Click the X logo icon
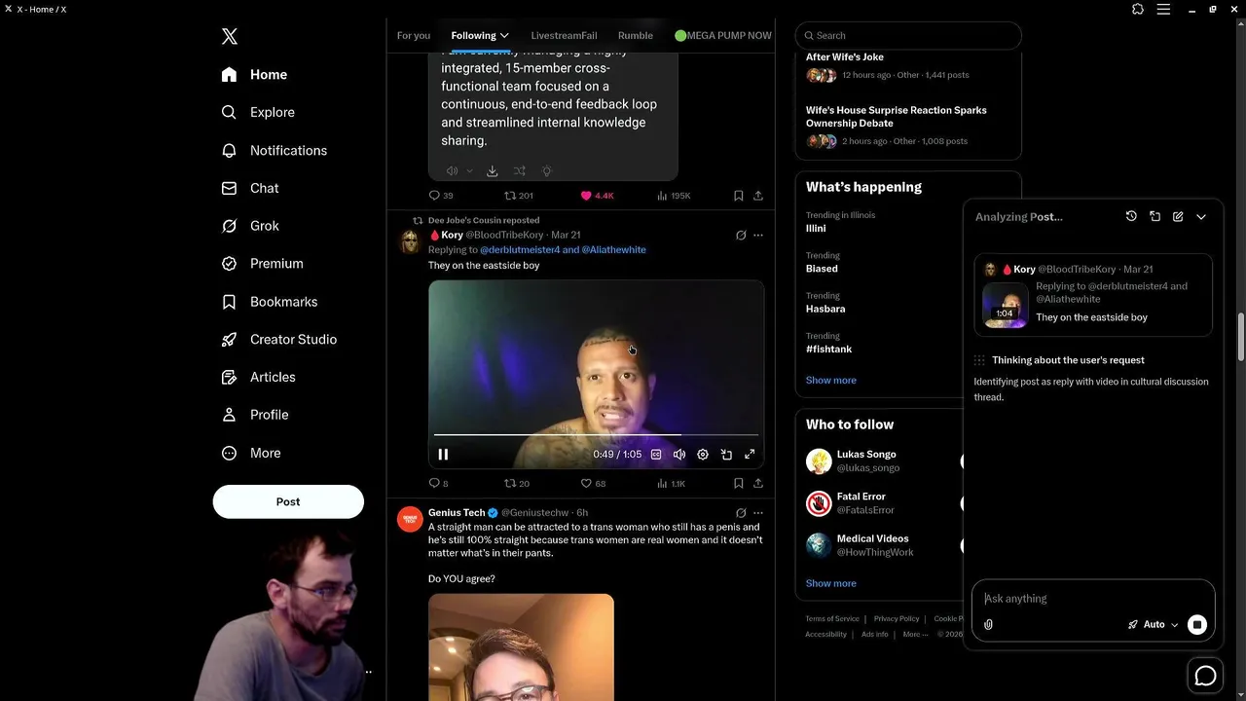 point(230,36)
